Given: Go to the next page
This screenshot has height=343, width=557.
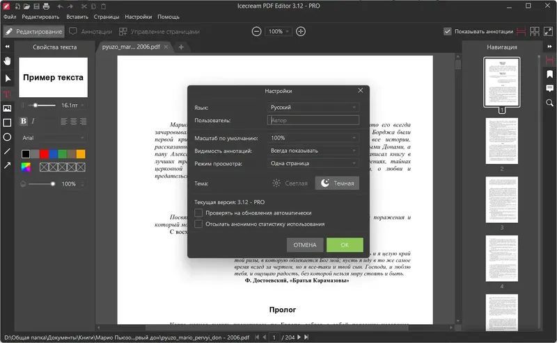Looking at the screenshot, I should (299, 337).
